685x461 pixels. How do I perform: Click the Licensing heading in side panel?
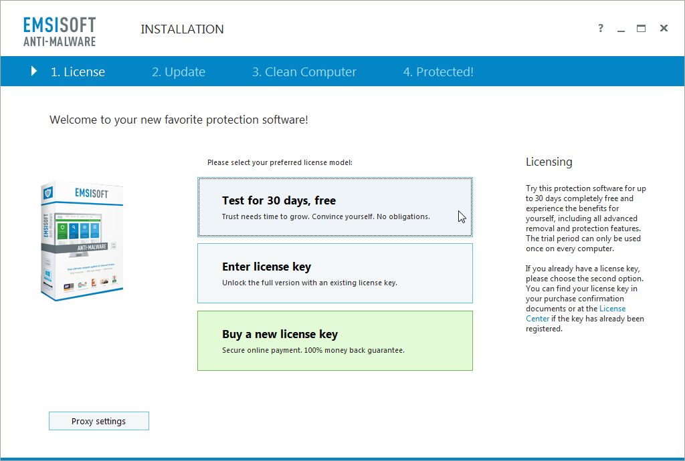pos(549,162)
